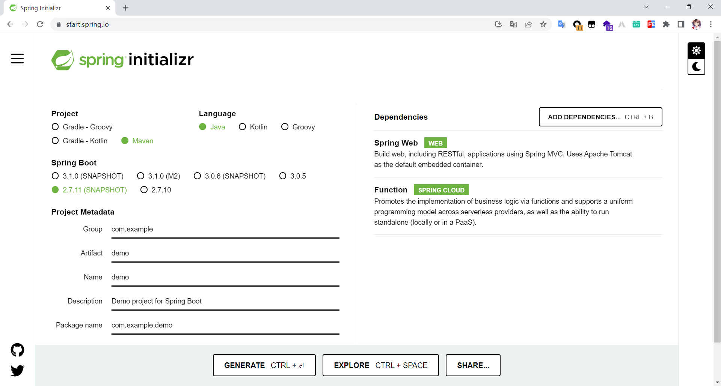Screen dimensions: 721x386
Task: Select Gradle - Kotlin project type
Action: [79, 141]
